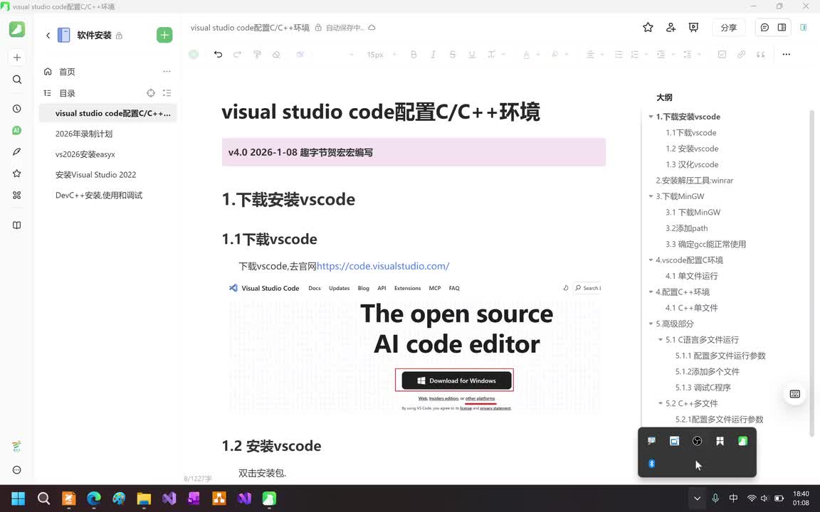Collapse outline section 4.vscode配置C环境
This screenshot has height=512, width=820.
[x=651, y=260]
